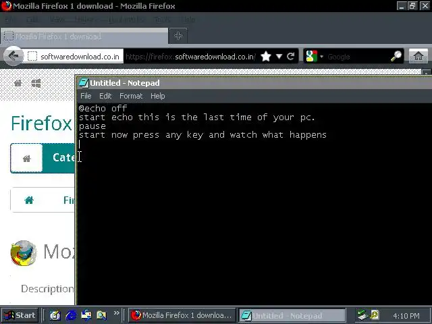This screenshot has width=432, height=324.
Task: Click the magnifier search icon
Action: coord(396,56)
